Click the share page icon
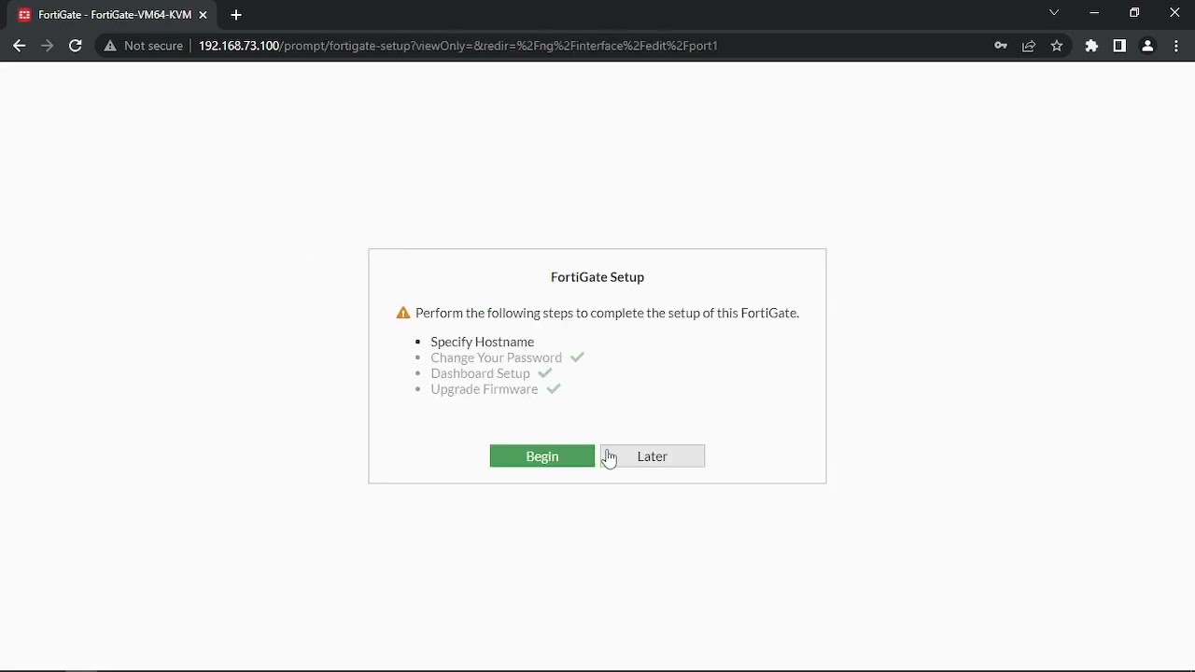This screenshot has width=1195, height=672. pos(1029,46)
